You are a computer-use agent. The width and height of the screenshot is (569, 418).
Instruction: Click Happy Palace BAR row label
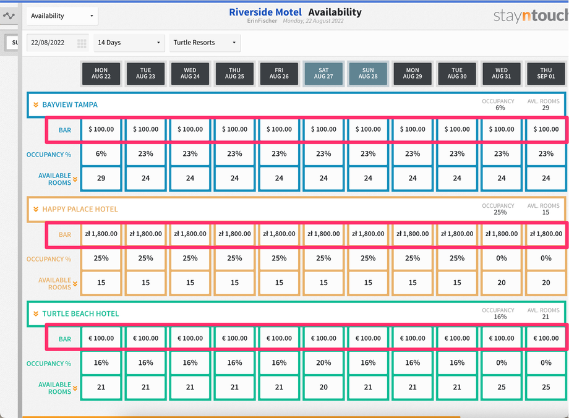click(x=65, y=235)
